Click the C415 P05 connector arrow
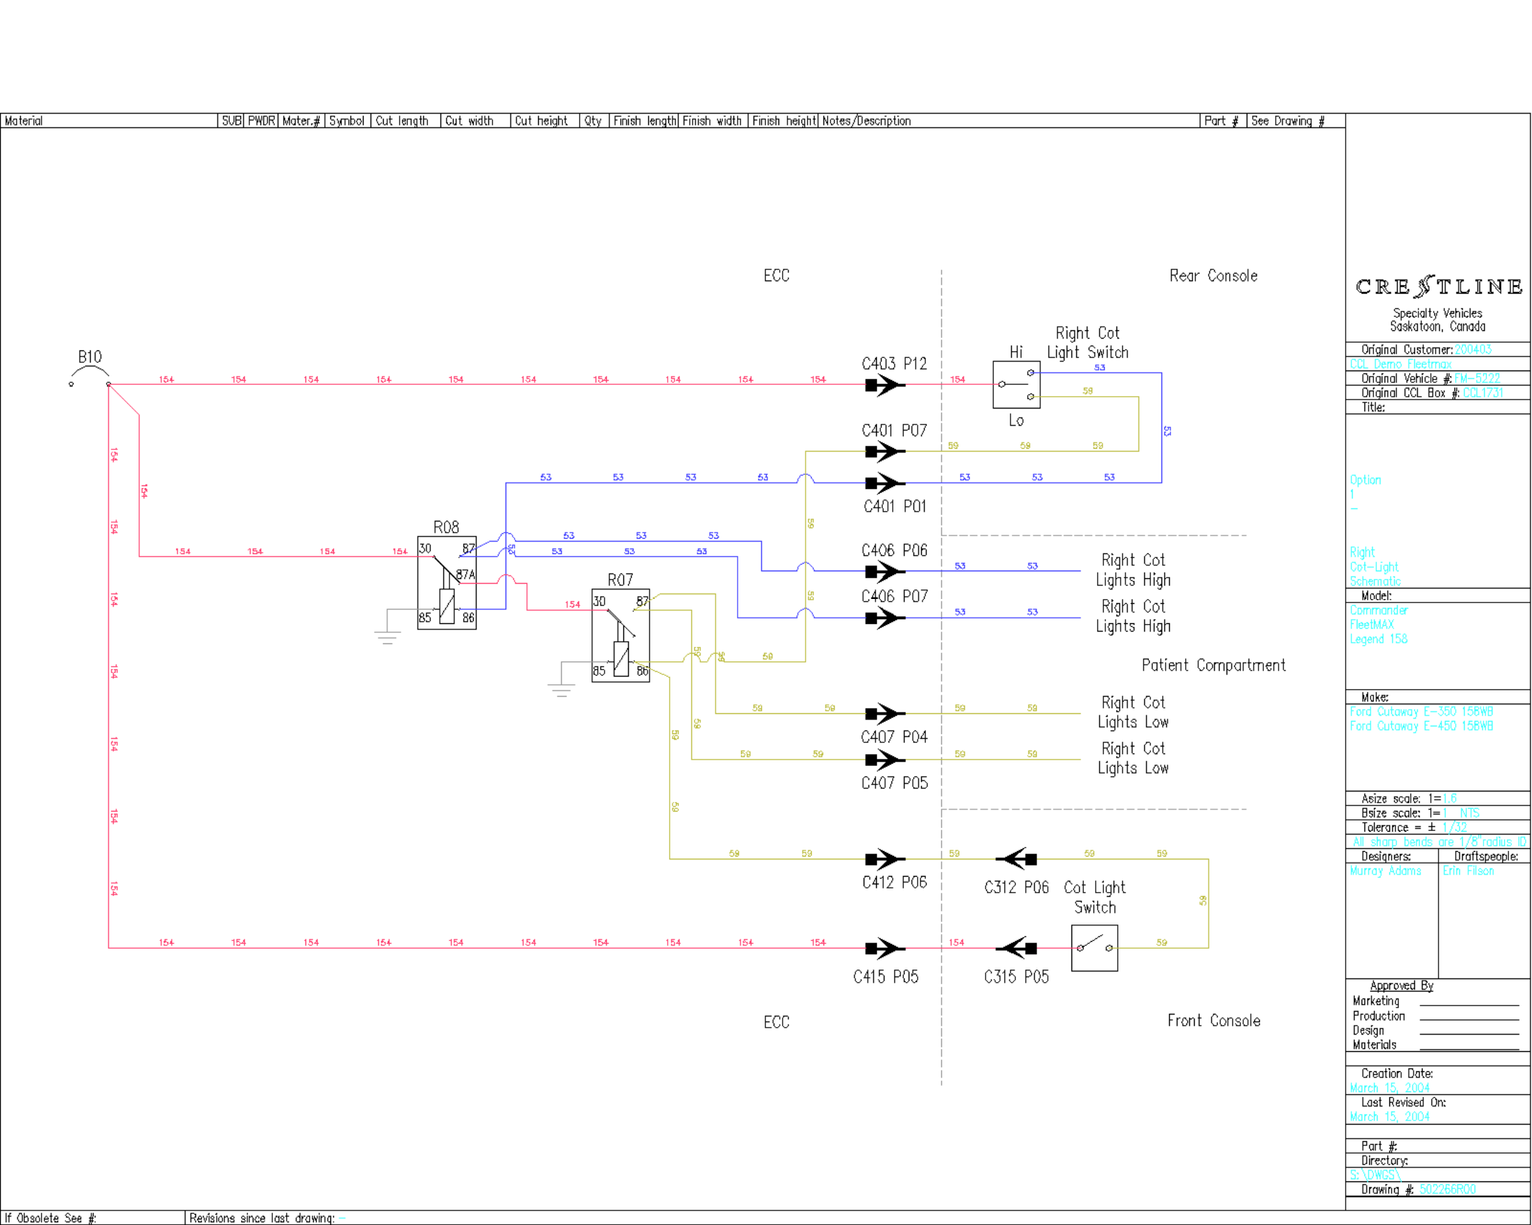The image size is (1532, 1225). (x=884, y=948)
